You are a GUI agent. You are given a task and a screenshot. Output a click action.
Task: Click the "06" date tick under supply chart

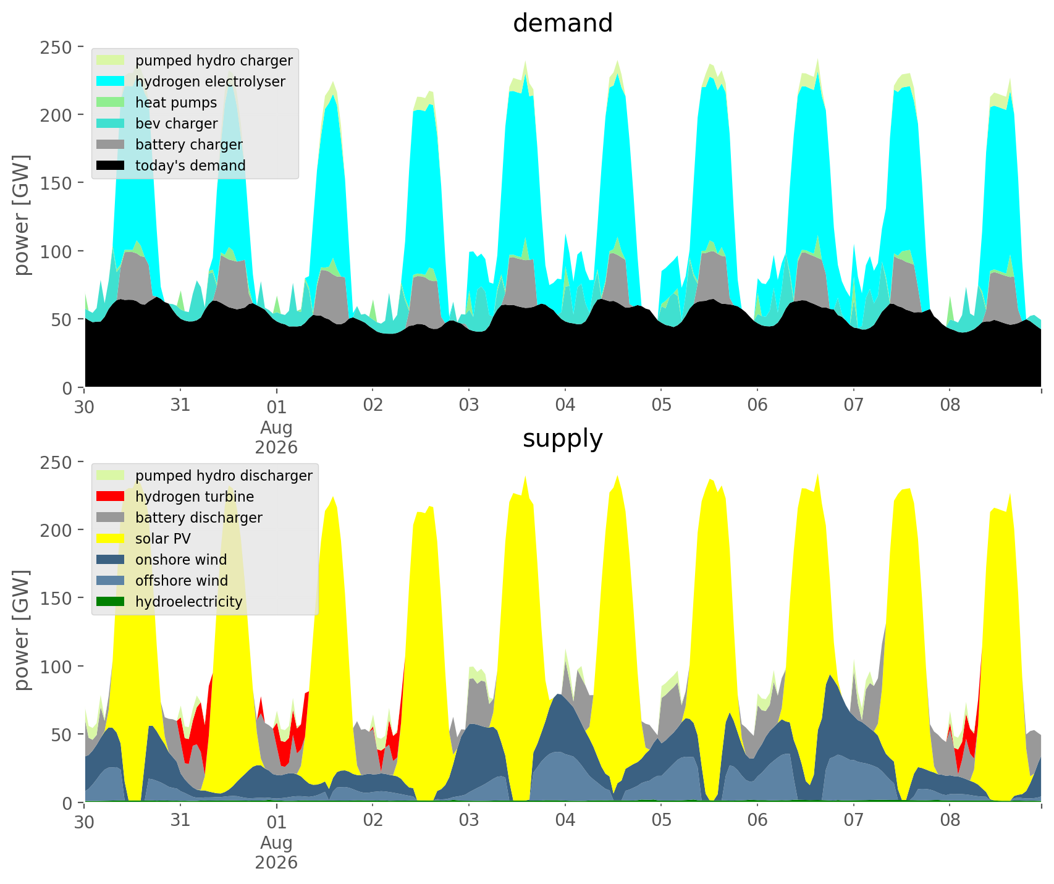coord(757,821)
